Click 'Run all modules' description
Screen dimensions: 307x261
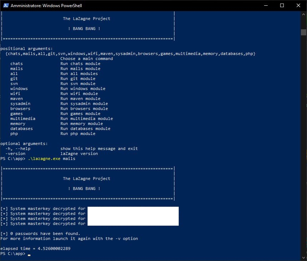point(79,74)
